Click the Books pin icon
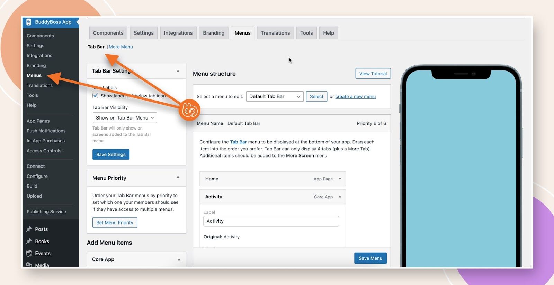Image resolution: width=554 pixels, height=285 pixels. (x=29, y=241)
